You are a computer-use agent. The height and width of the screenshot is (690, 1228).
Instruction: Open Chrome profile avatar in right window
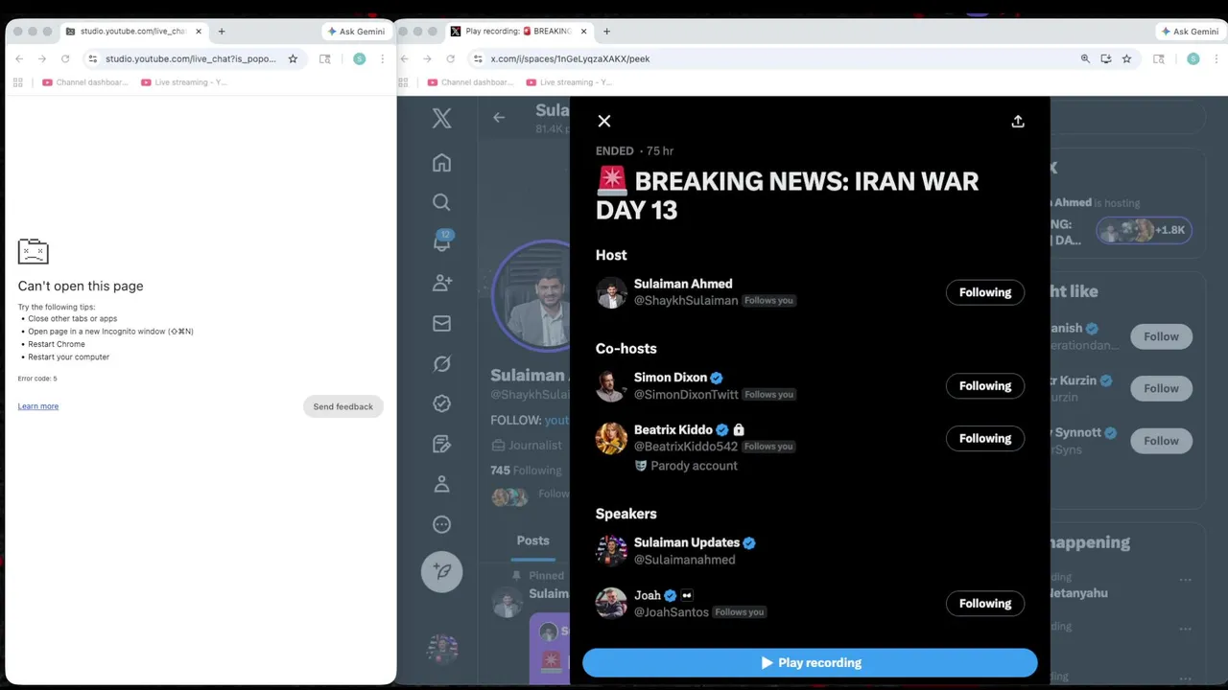pos(1193,58)
